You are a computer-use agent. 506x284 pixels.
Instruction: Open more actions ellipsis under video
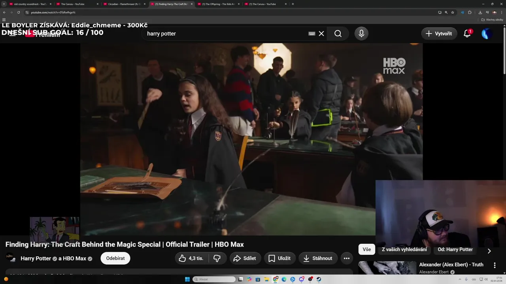click(x=347, y=258)
